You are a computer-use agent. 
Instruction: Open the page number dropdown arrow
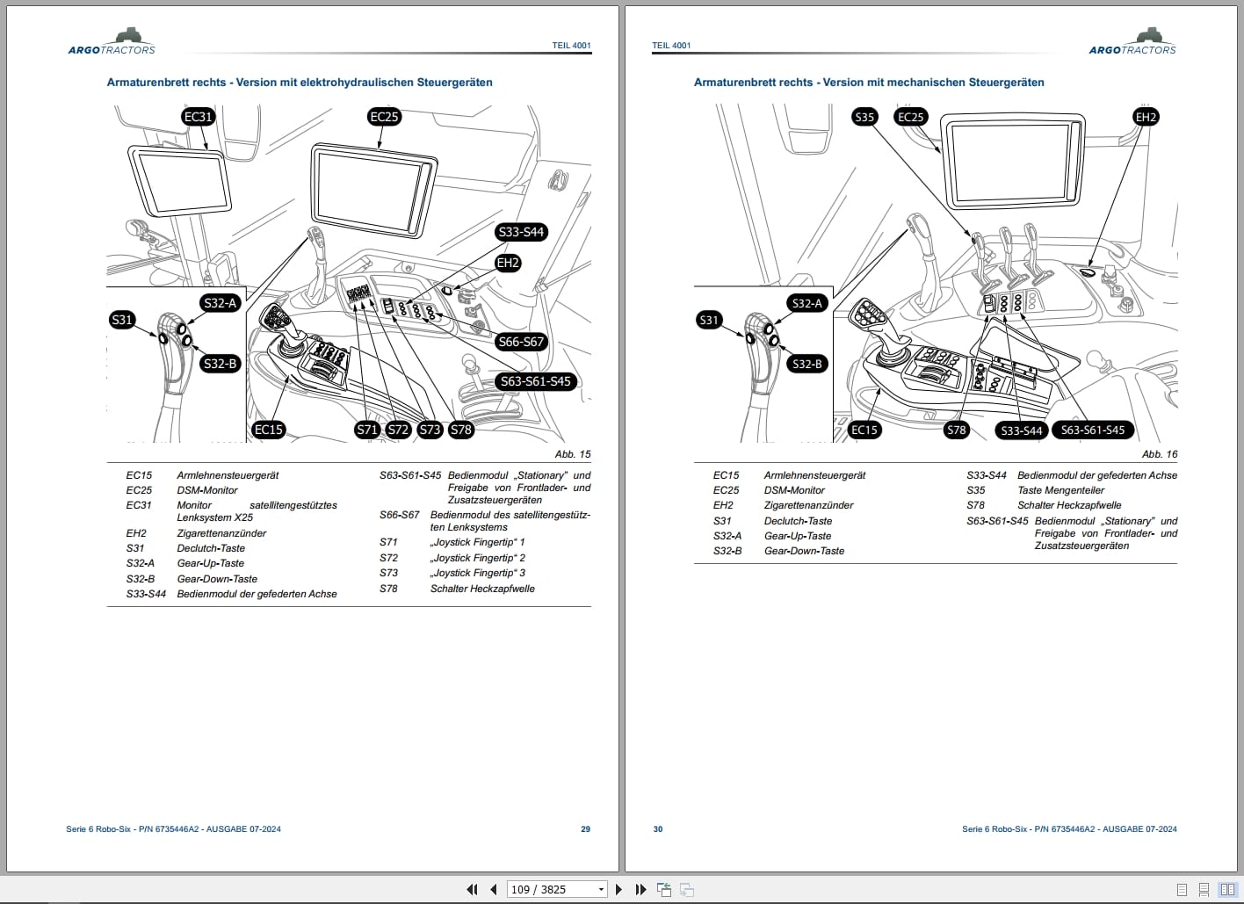(602, 889)
